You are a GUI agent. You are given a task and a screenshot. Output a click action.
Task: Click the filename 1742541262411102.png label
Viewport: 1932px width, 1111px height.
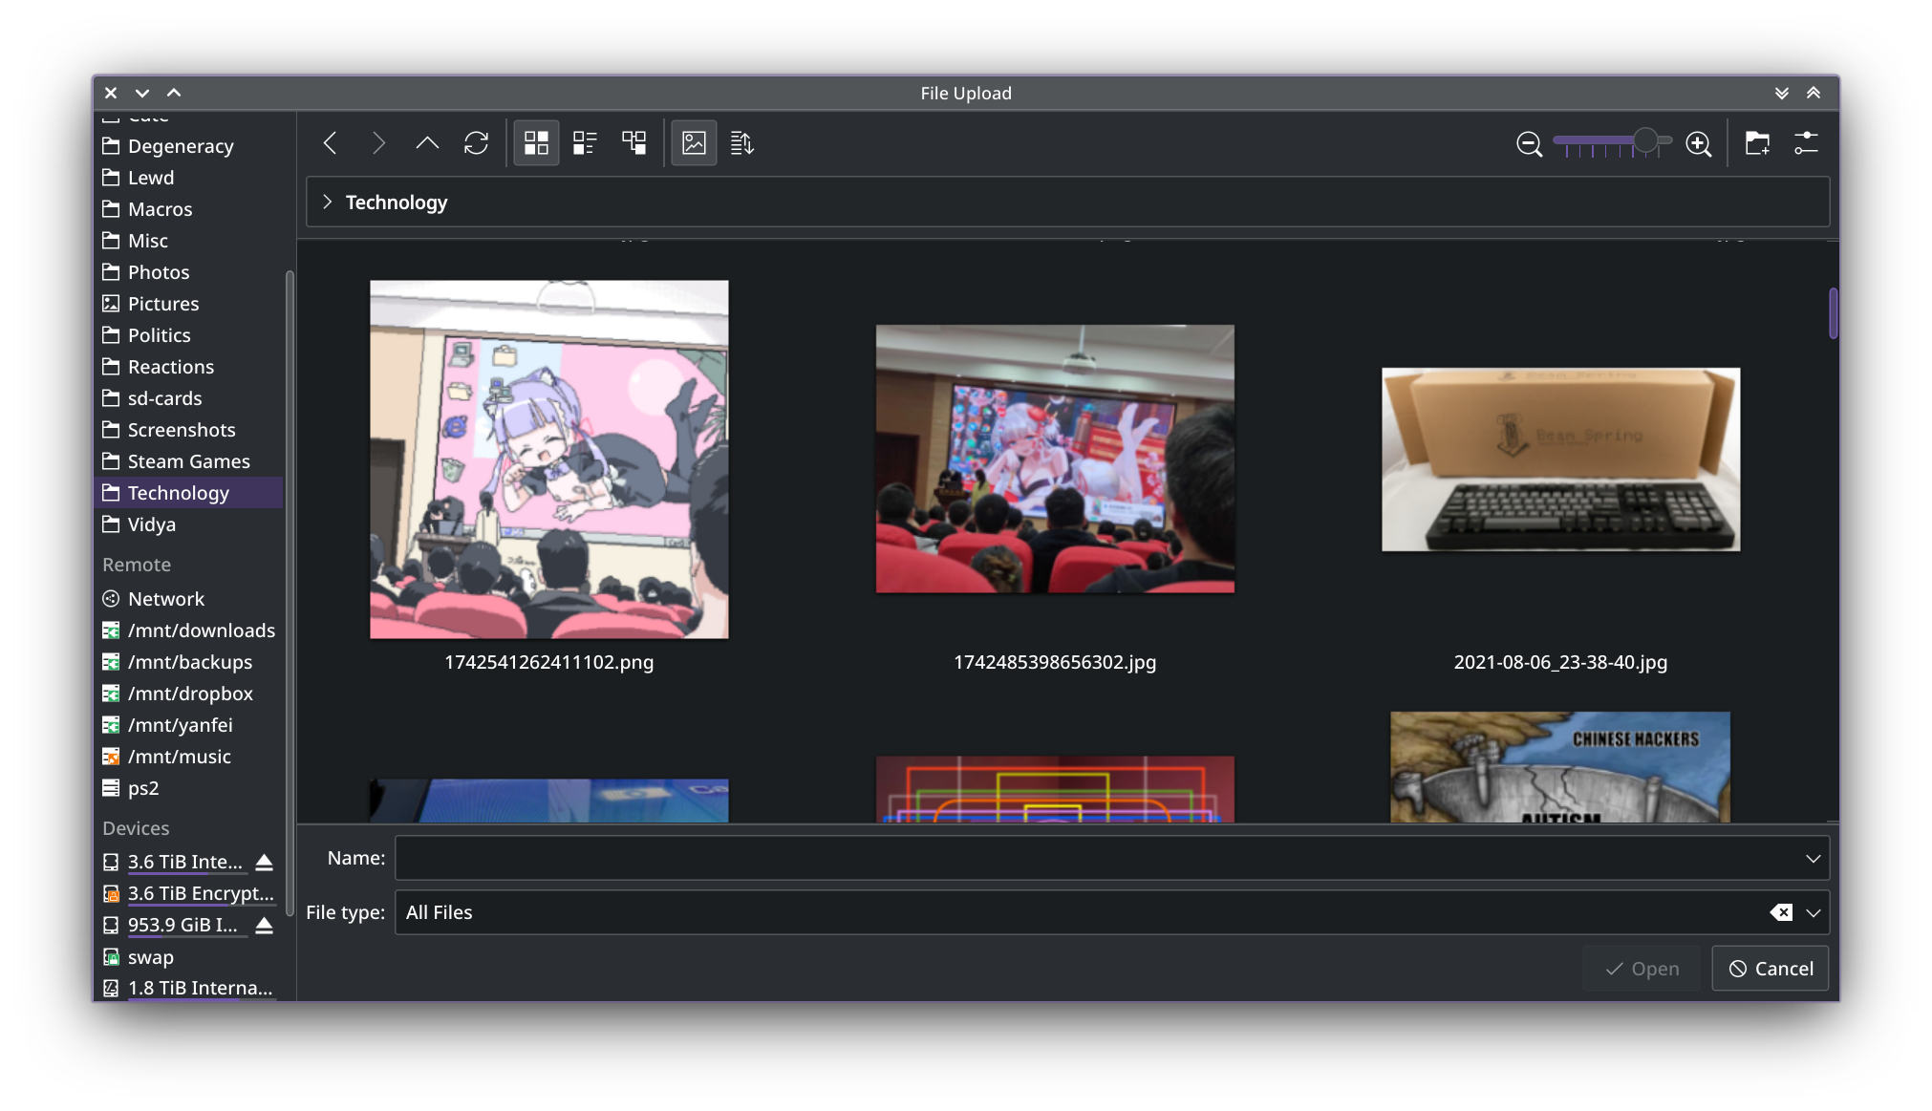coord(549,662)
